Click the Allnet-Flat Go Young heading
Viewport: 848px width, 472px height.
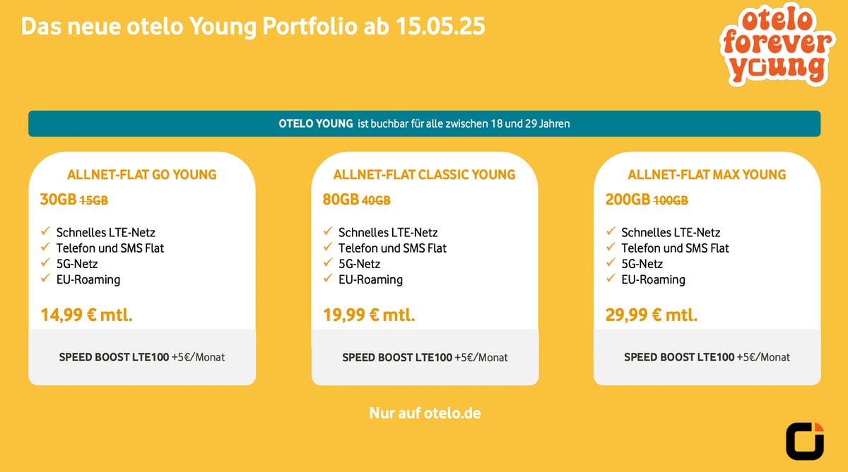(x=141, y=174)
